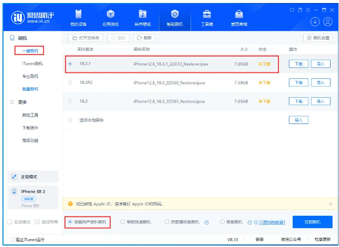The width and height of the screenshot is (339, 247).
Task: Select 常规快速刷机 flash mode option
Action: point(123,222)
